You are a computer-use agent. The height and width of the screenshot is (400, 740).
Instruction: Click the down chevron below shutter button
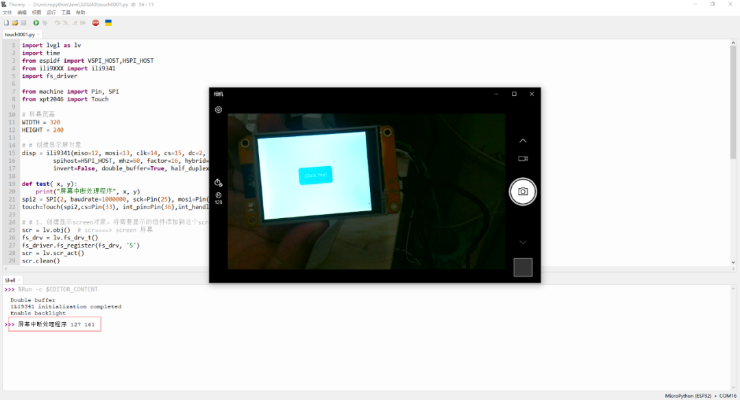pyautogui.click(x=523, y=242)
